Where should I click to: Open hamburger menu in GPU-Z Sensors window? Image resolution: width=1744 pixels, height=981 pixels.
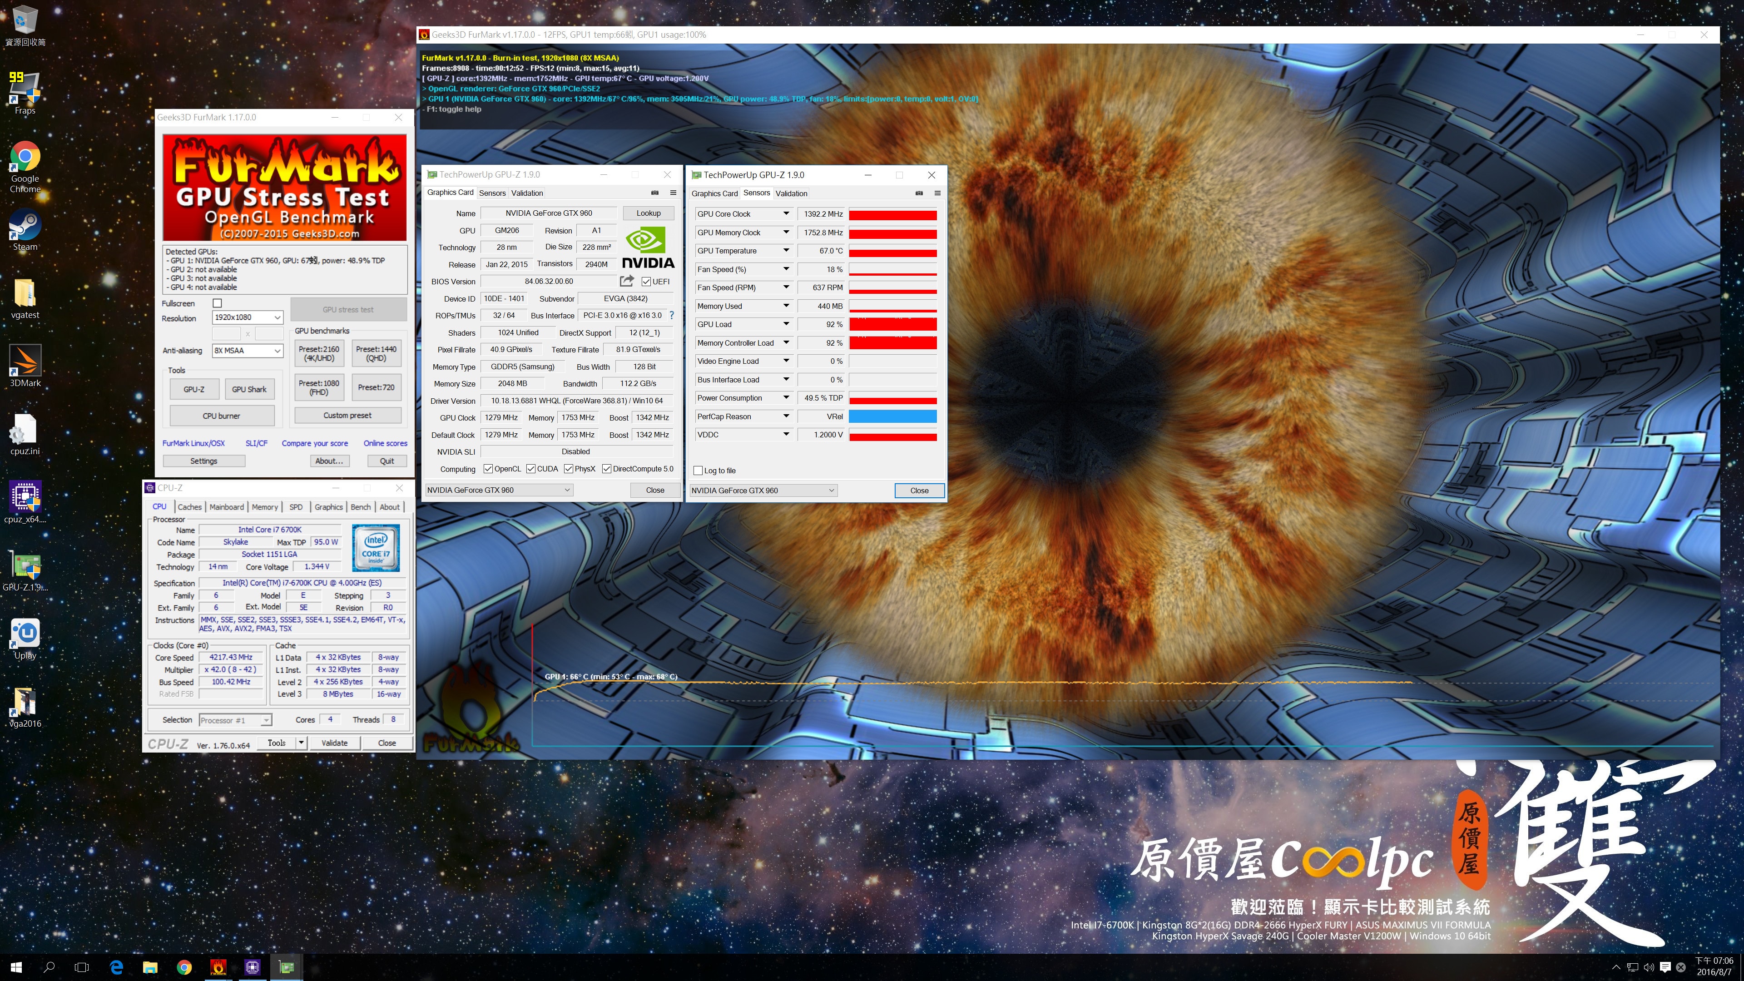[x=938, y=193]
